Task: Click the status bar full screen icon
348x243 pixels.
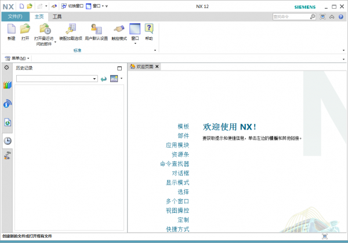Action: tap(325, 237)
